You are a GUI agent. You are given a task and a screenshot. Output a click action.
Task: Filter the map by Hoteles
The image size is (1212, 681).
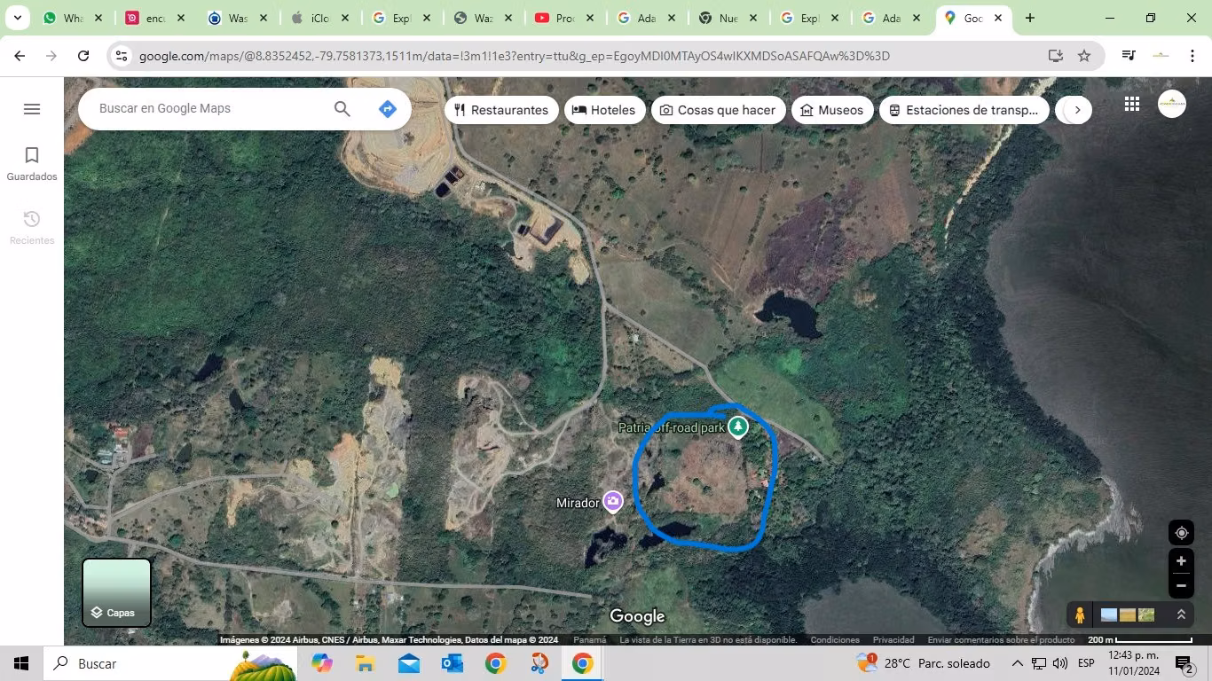click(604, 110)
